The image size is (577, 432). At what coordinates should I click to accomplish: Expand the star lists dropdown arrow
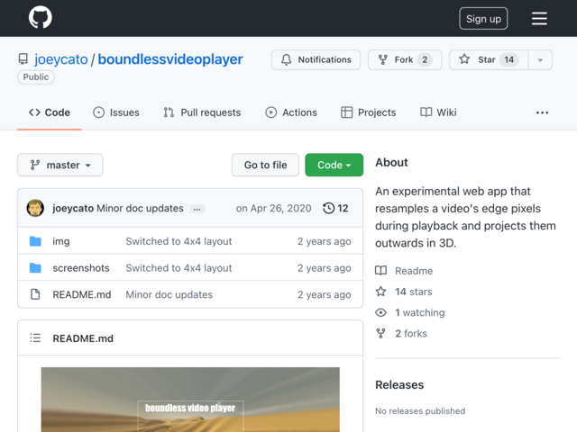point(540,60)
